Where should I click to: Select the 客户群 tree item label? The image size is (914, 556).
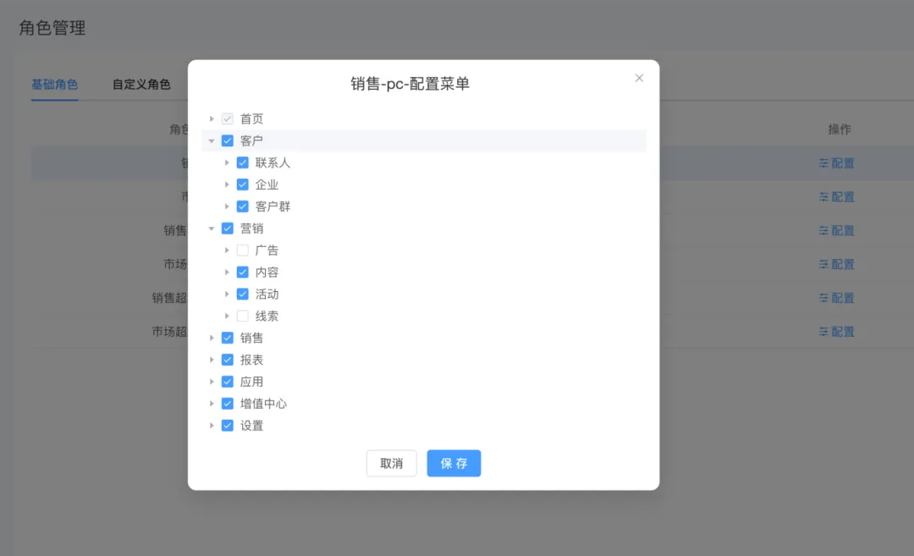(x=273, y=206)
